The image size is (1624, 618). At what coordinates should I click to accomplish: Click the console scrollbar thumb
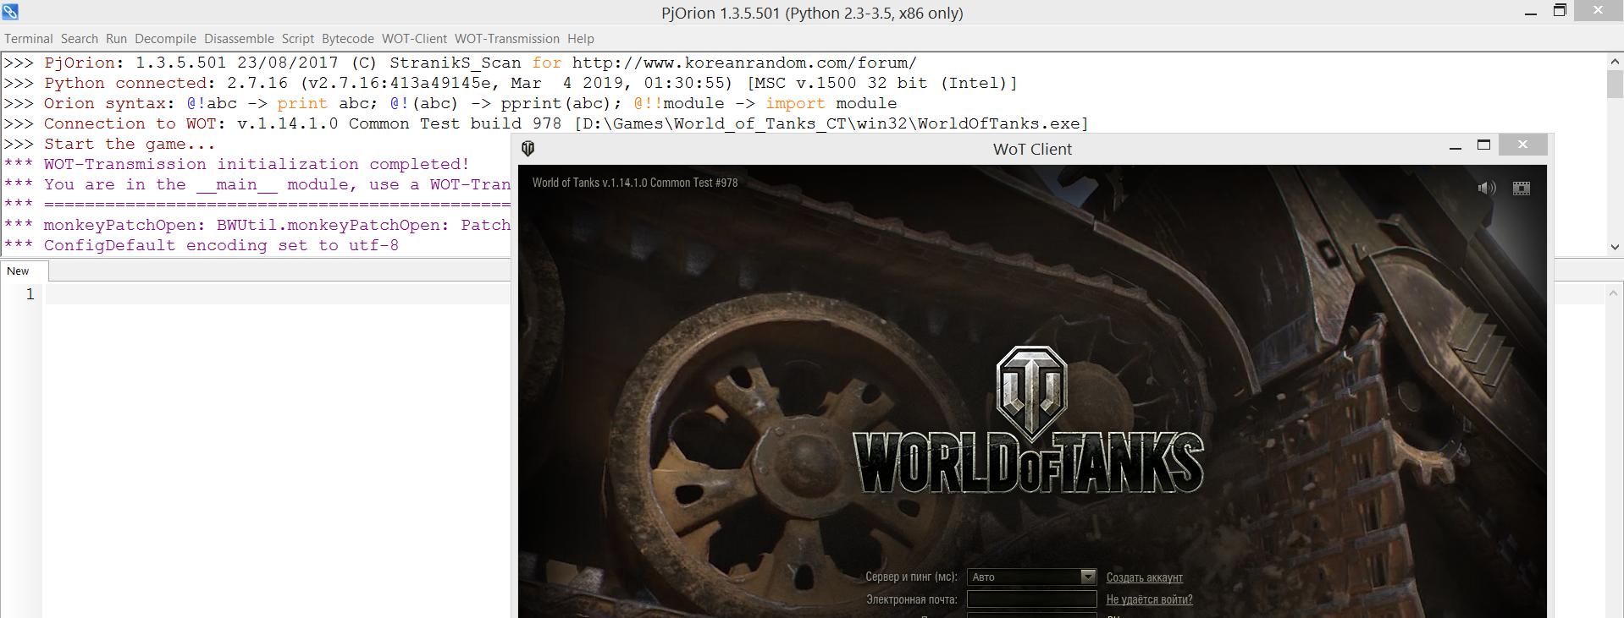click(x=1615, y=84)
